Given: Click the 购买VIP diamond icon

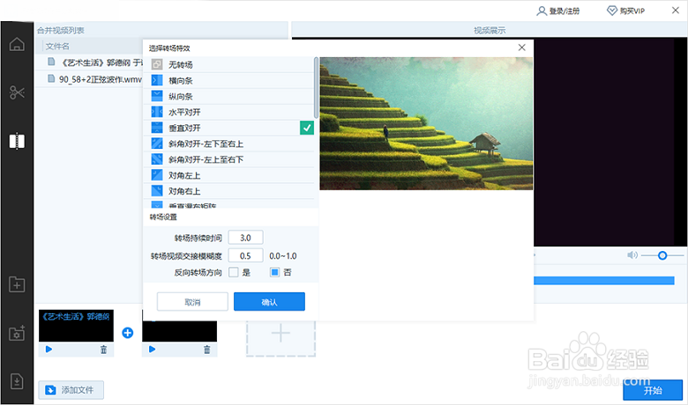Looking at the screenshot, I should tap(611, 11).
